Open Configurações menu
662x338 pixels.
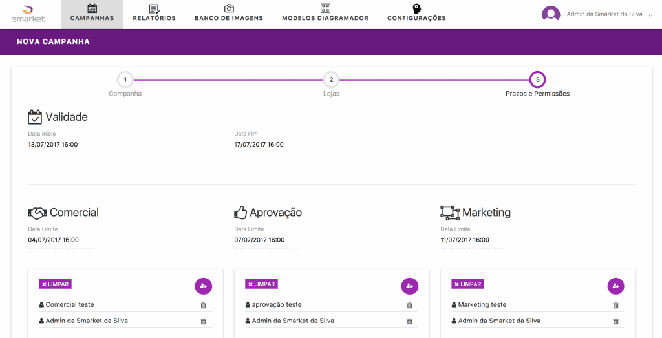point(416,14)
